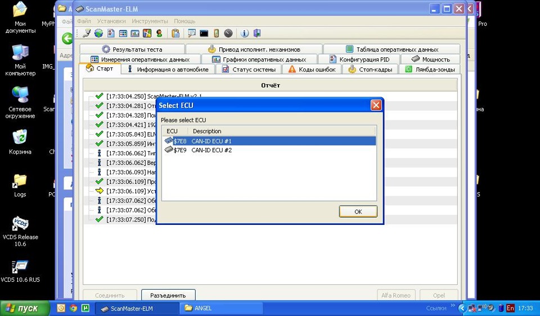Image resolution: width=540 pixels, height=316 pixels.
Task: Select Сетевое окружение desktop icon
Action: tap(20, 102)
